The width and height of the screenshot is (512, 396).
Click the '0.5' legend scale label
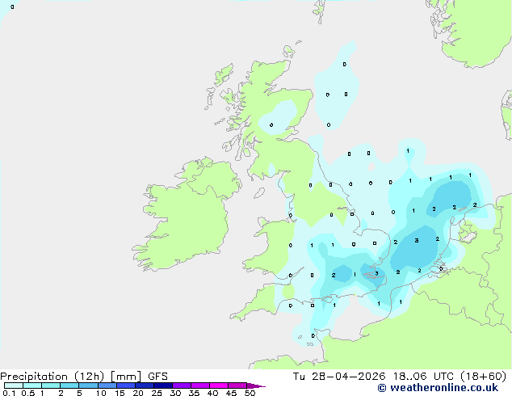click(x=28, y=393)
